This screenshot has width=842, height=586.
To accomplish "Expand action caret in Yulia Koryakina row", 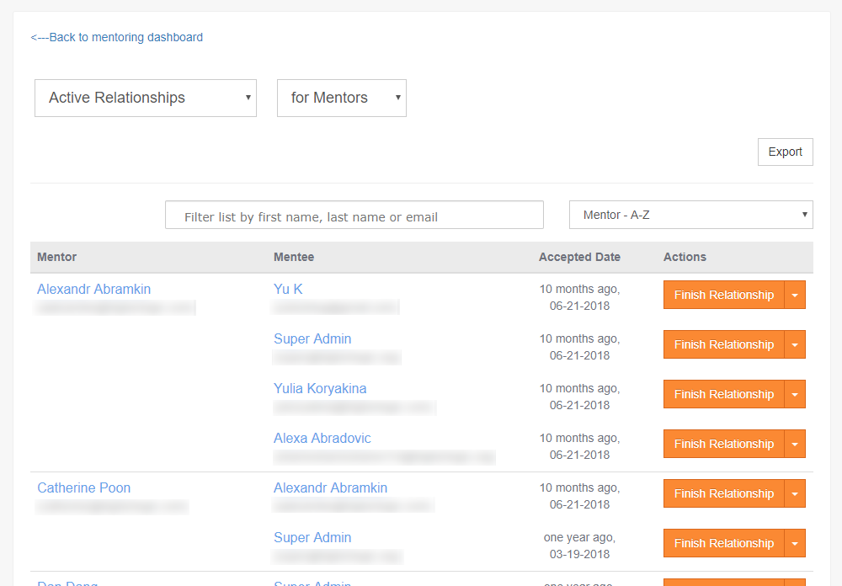I will point(795,394).
